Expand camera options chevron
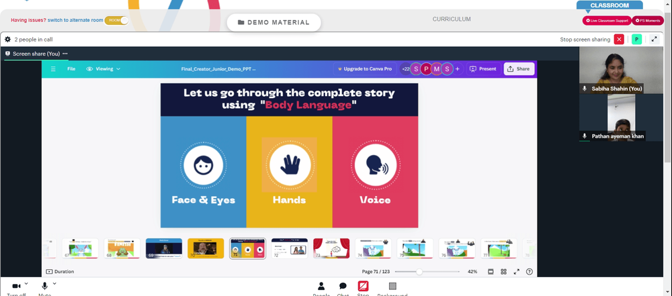The width and height of the screenshot is (672, 296). tap(26, 283)
